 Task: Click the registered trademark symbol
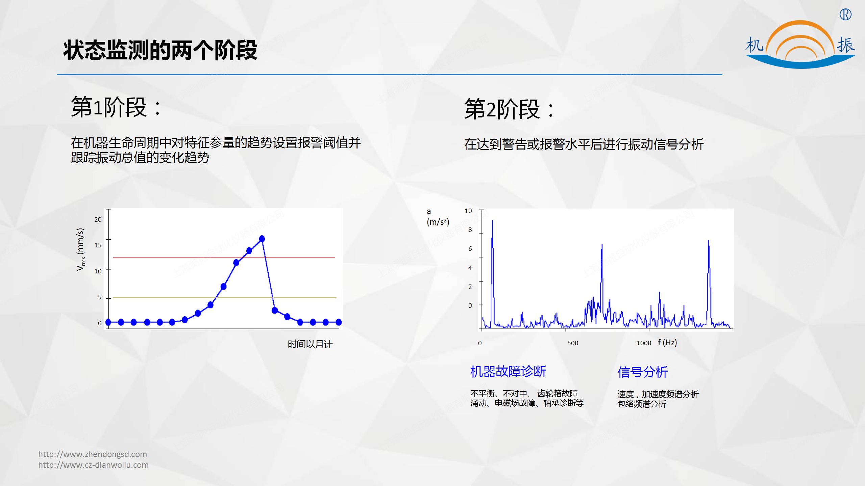[845, 15]
